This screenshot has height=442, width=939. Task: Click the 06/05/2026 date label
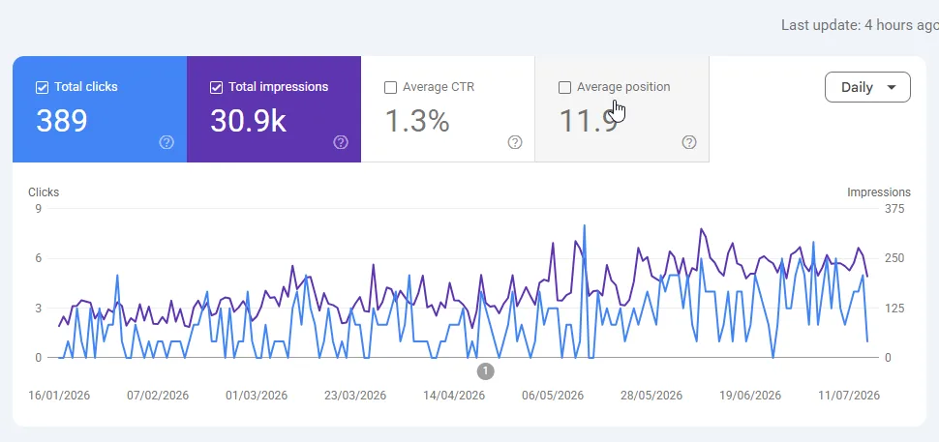(553, 396)
